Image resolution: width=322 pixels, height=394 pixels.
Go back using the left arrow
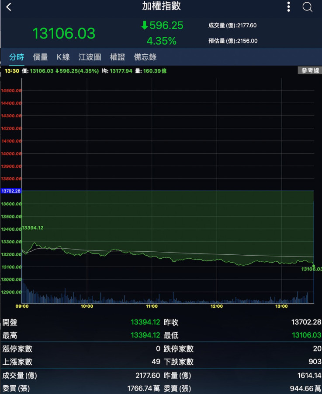pos(9,7)
